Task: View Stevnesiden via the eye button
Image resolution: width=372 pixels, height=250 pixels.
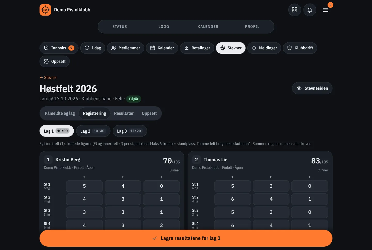Action: point(312,88)
